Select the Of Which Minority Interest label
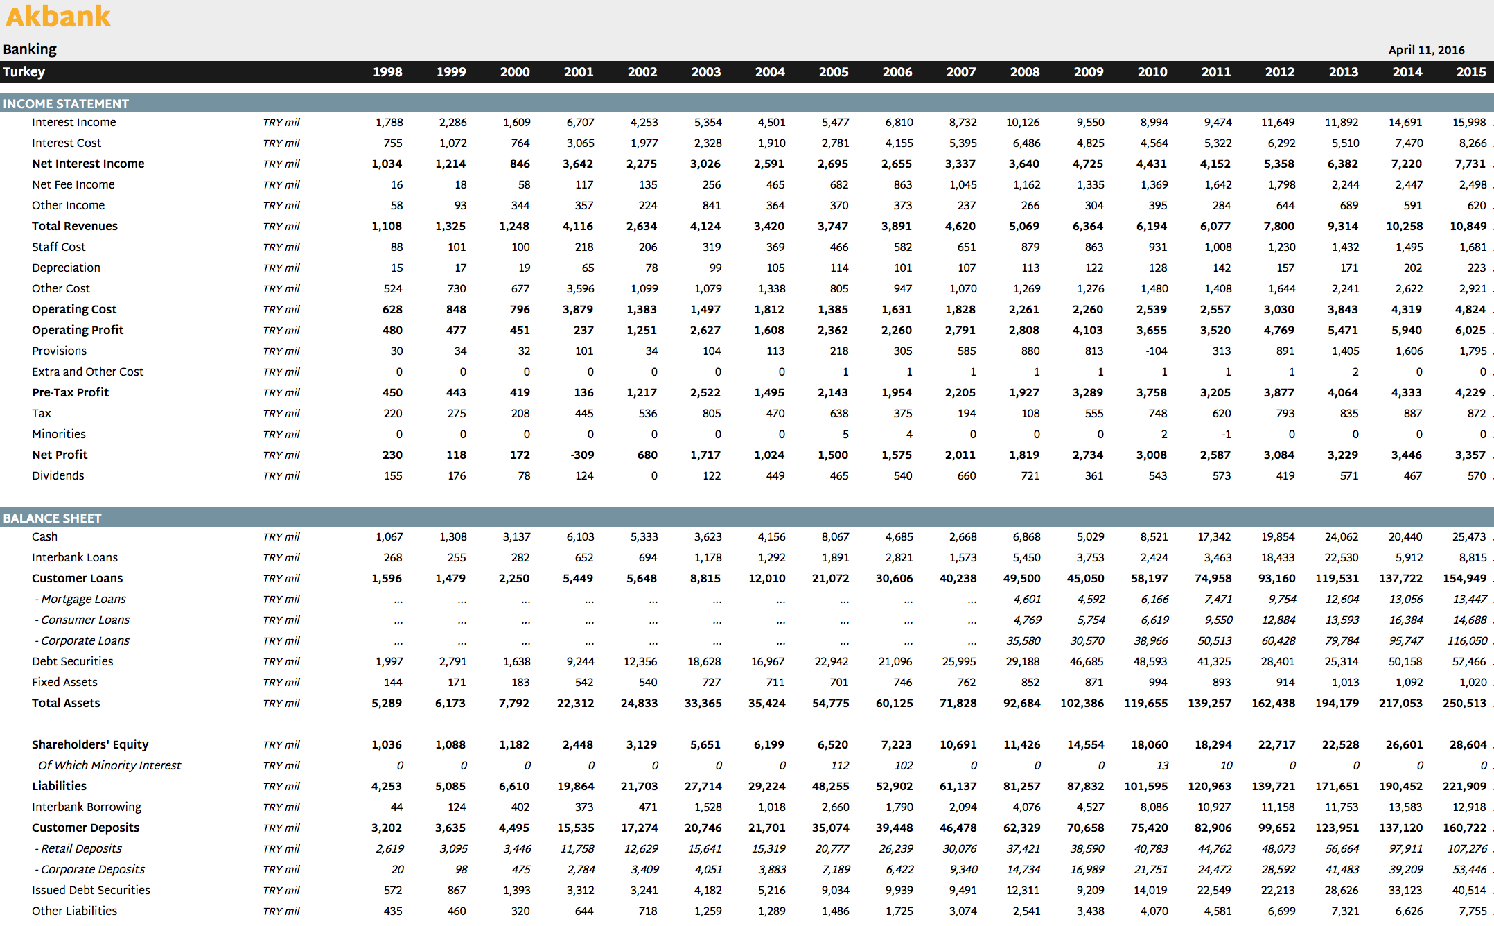The height and width of the screenshot is (926, 1494). point(109,765)
